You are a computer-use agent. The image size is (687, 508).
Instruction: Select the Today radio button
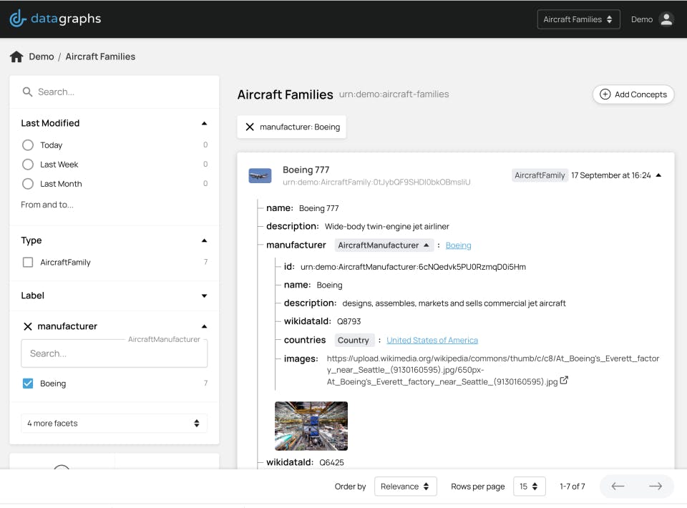tap(28, 145)
